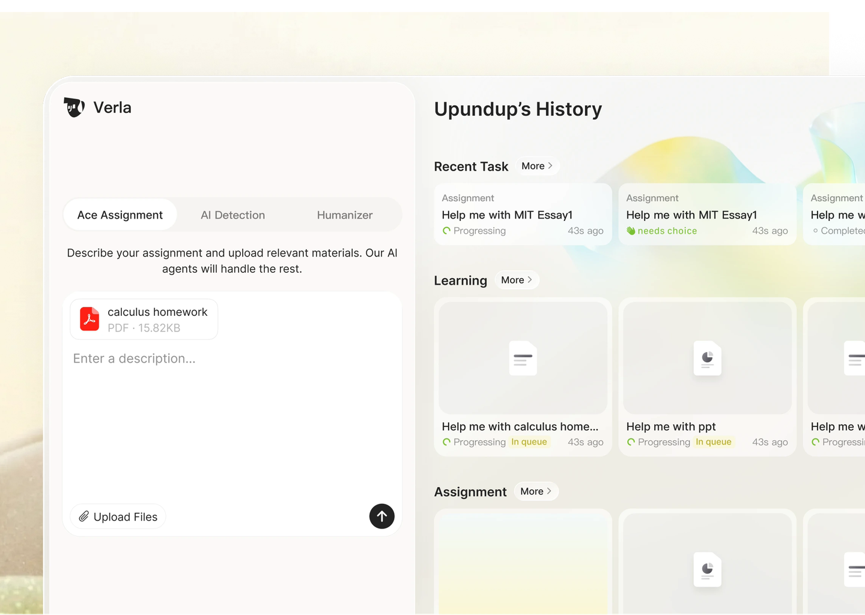865x615 pixels.
Task: Open the yellow gradient Assignment thumbnail
Action: pos(523,563)
